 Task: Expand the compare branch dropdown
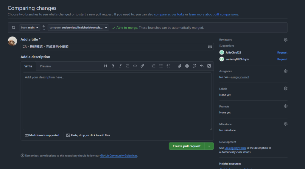78,28
